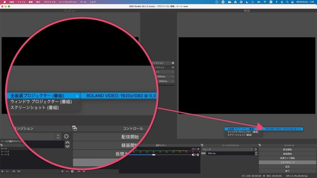
Task: Pop out the コントロール dock panel icon
Action: 260,145
